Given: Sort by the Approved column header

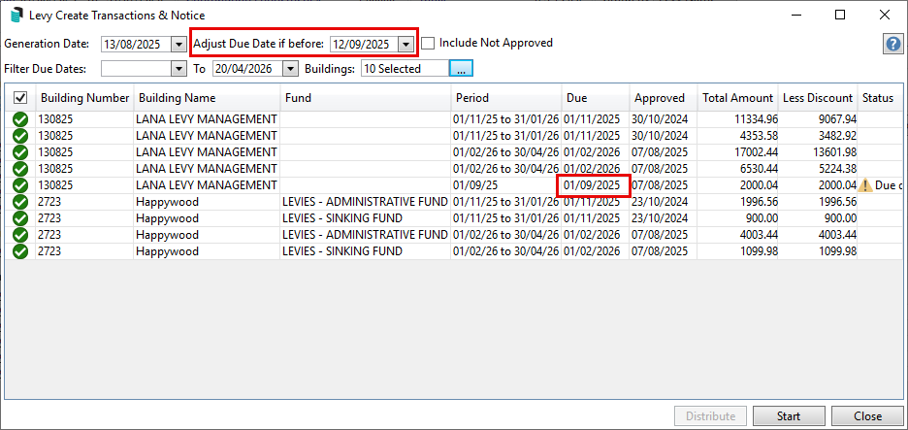Looking at the screenshot, I should (663, 98).
